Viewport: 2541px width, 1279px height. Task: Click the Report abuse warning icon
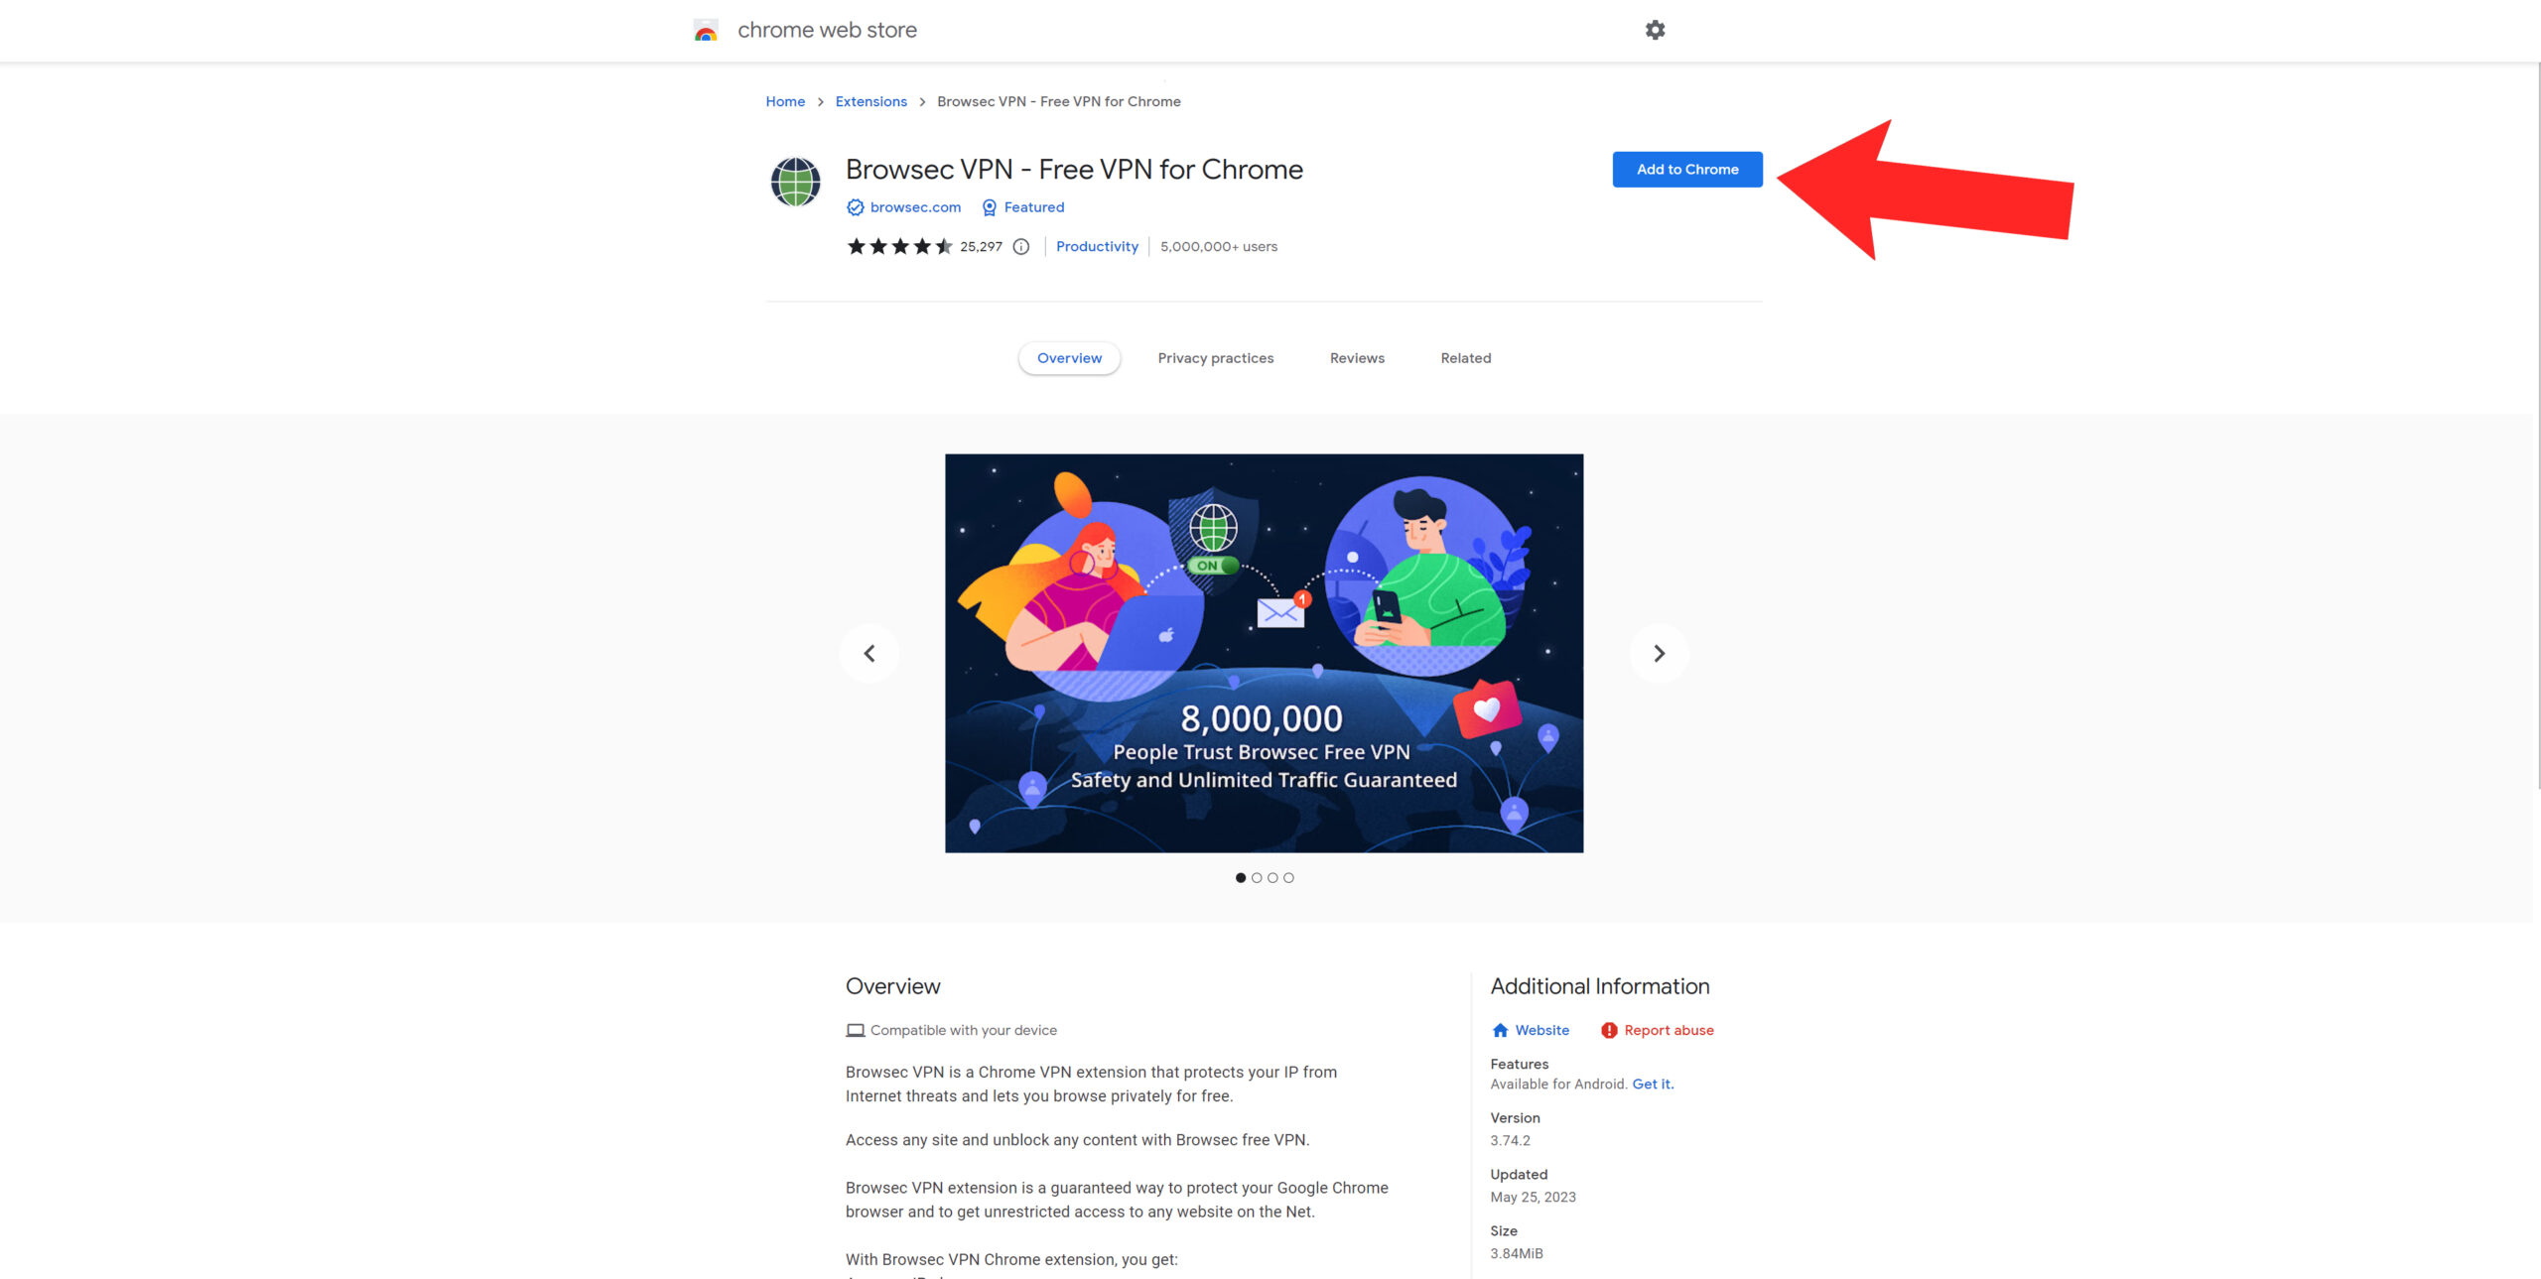[1608, 1030]
